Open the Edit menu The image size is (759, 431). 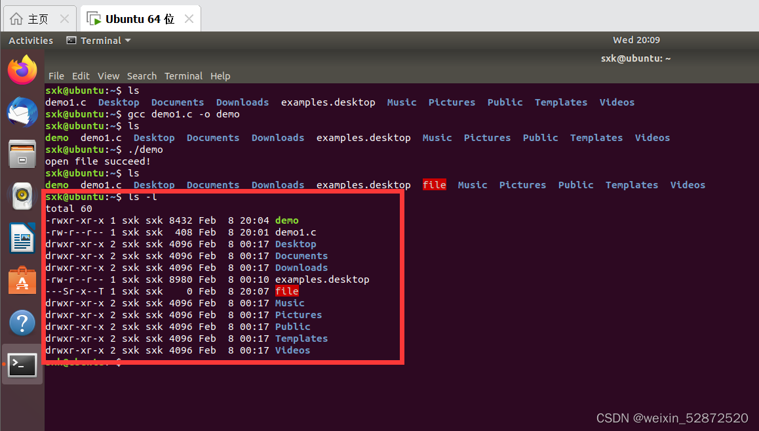(x=81, y=76)
